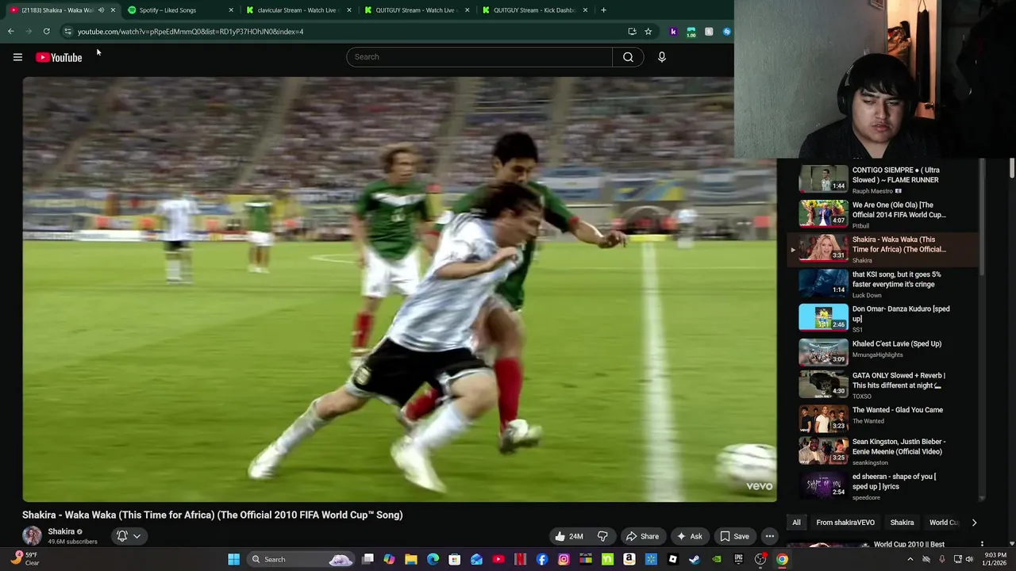Launch Microsoft Edge from the taskbar

(x=433, y=559)
